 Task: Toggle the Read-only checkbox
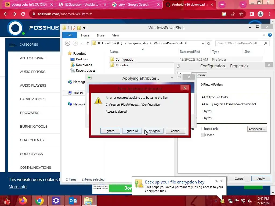point(203,129)
